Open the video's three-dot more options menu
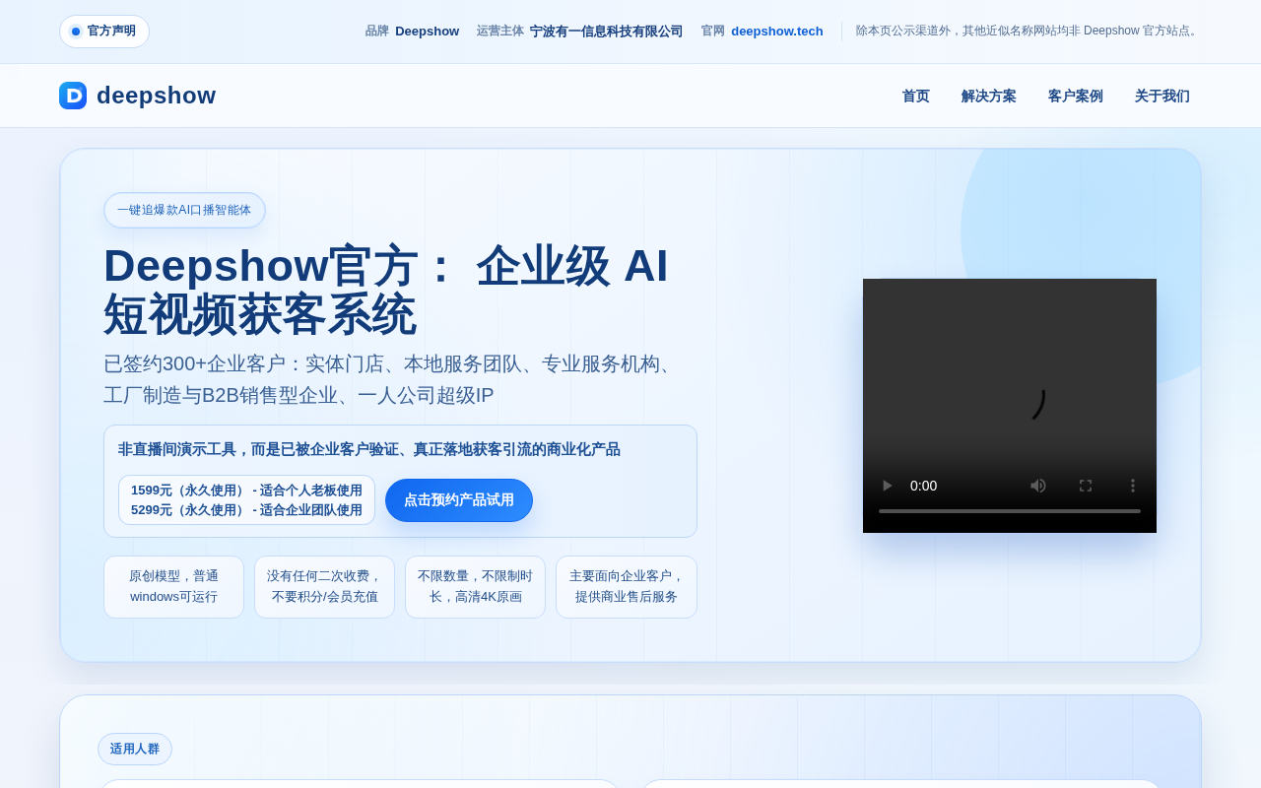The image size is (1261, 788). click(1133, 486)
